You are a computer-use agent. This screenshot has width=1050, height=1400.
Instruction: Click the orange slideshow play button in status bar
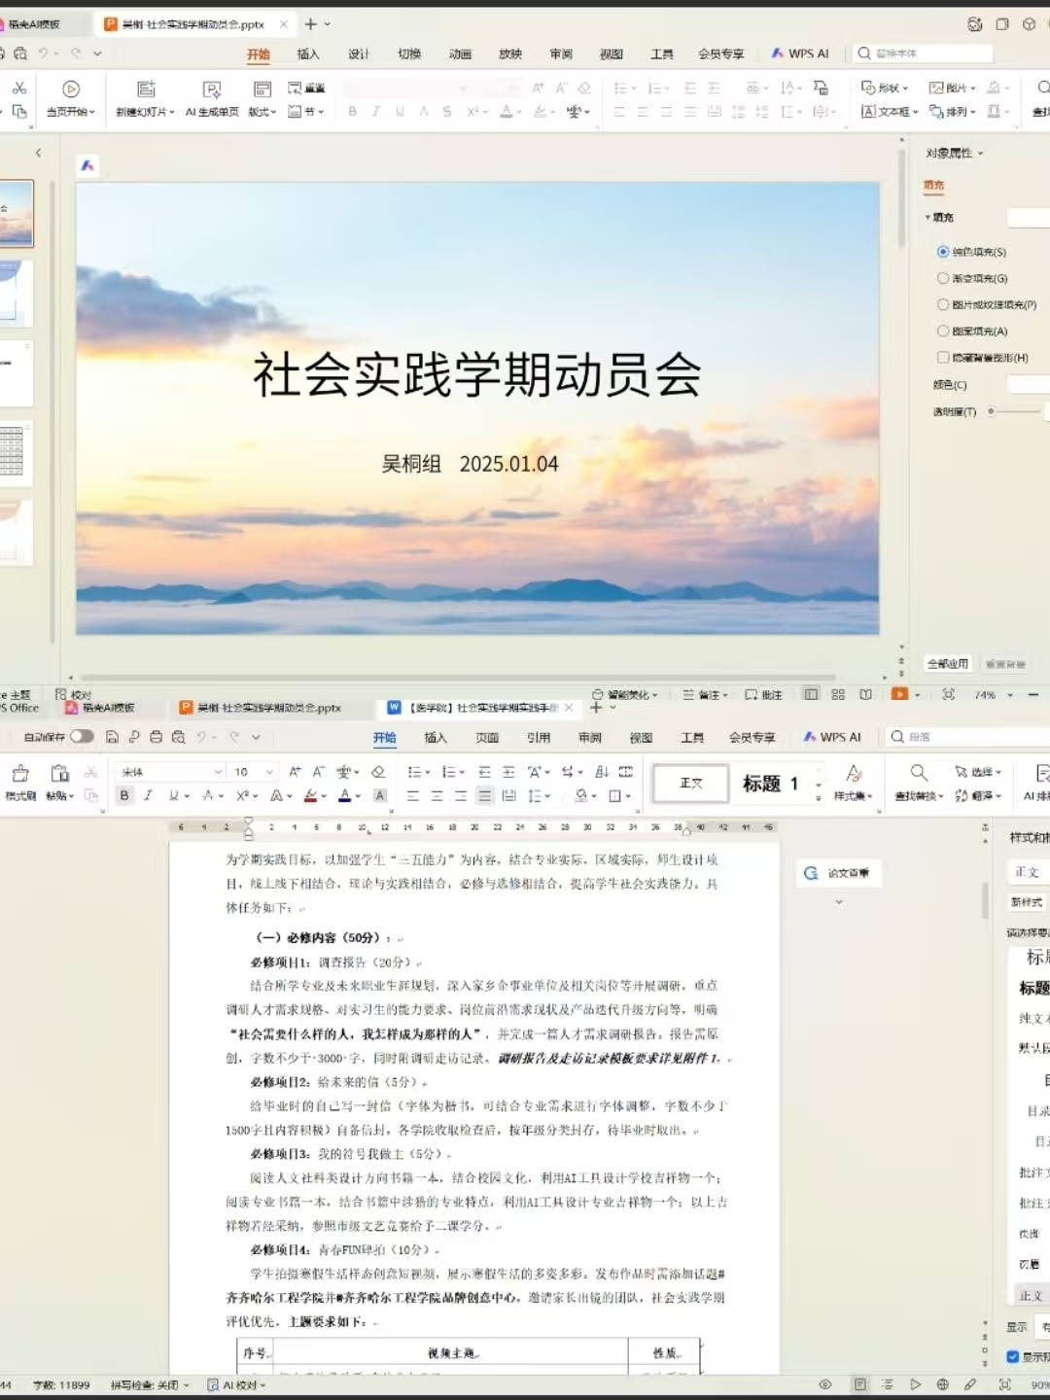pos(899,694)
